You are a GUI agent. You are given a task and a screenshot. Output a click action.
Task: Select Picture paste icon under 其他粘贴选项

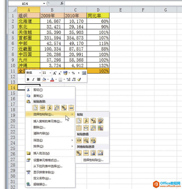93,153
